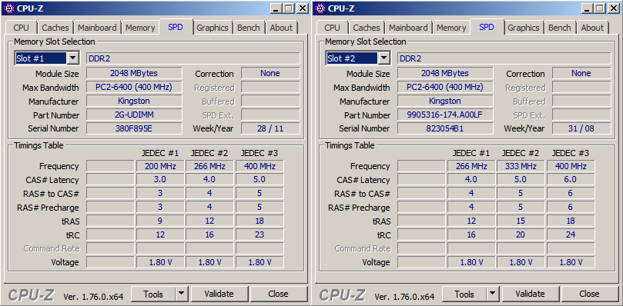Image resolution: width=623 pixels, height=306 pixels.
Task: Open Slot #1 dropdown in left window
Action: [x=72, y=58]
